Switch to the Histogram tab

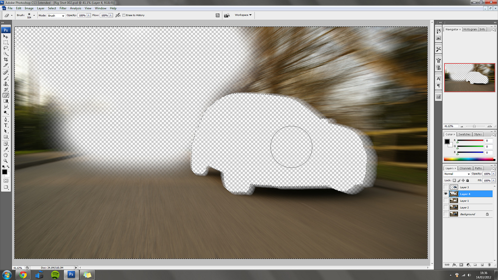point(470,29)
